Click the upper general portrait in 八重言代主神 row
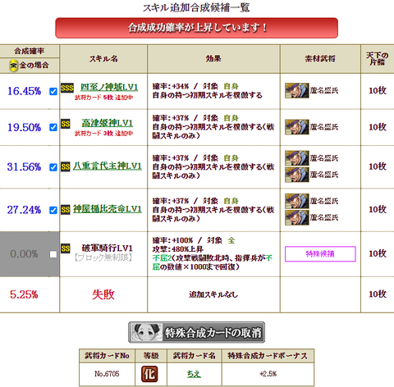Image resolution: width=394 pixels, height=387 pixels. click(297, 158)
